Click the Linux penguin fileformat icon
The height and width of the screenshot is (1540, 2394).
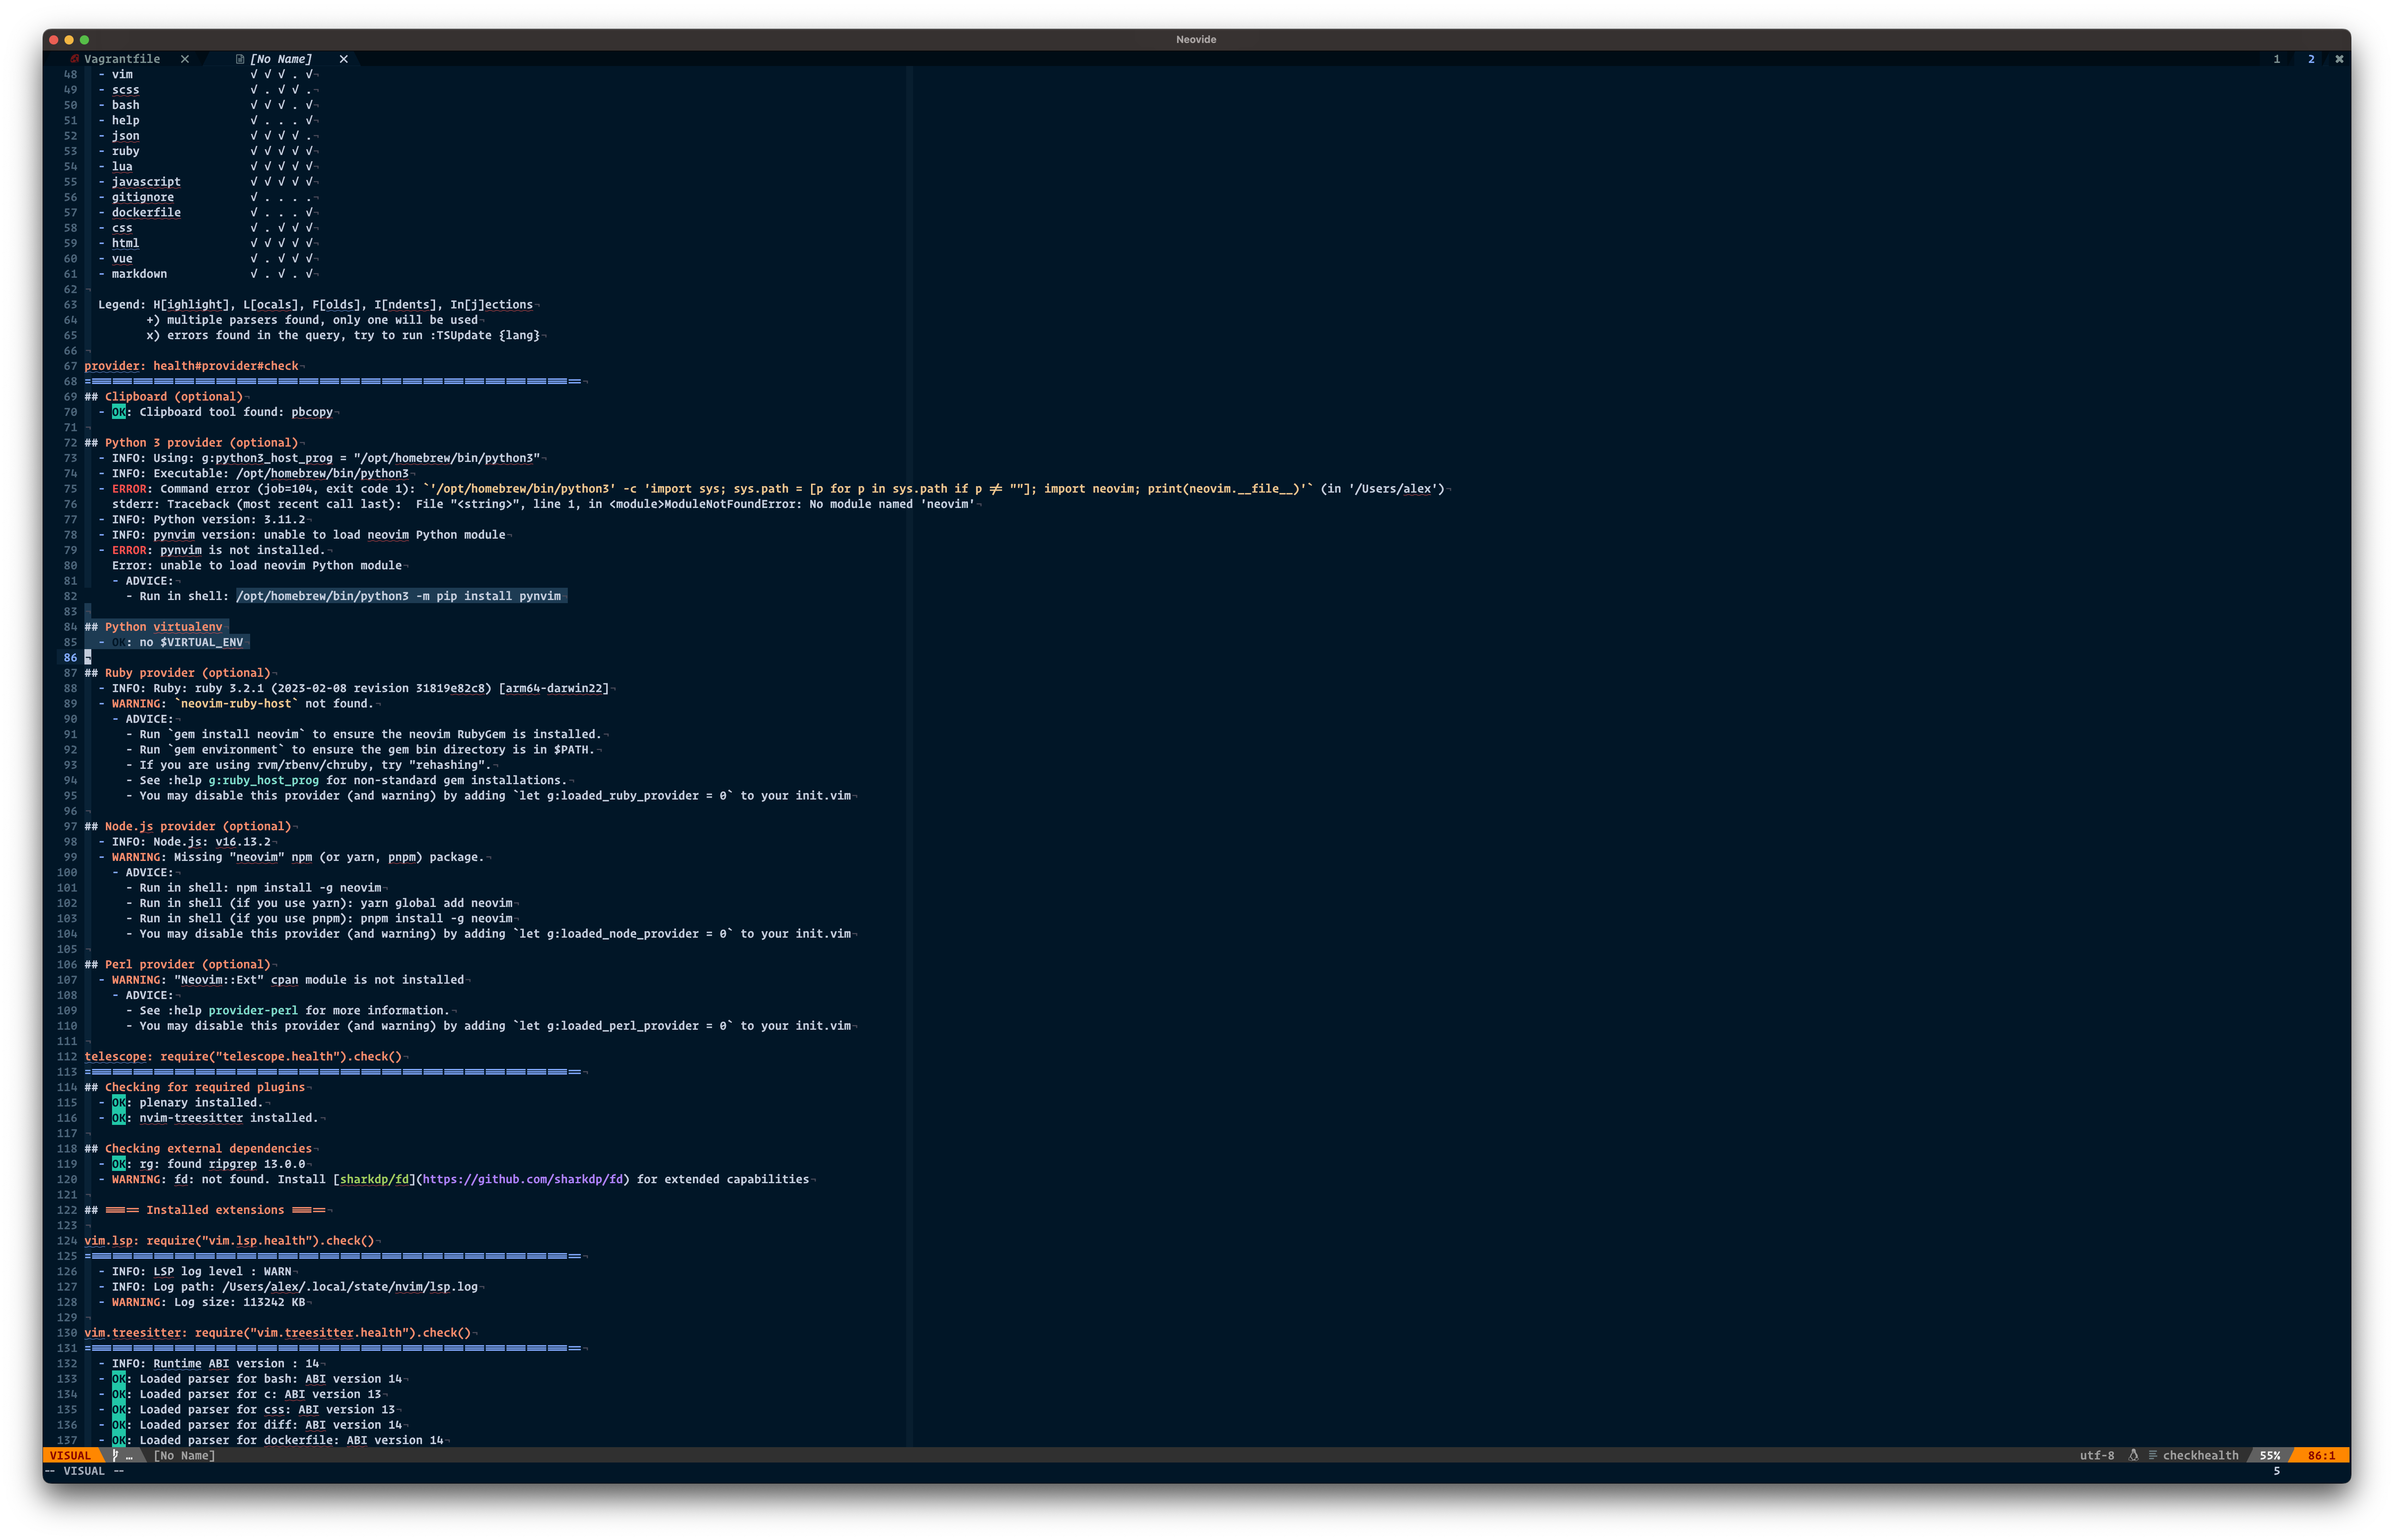pyautogui.click(x=2133, y=1455)
